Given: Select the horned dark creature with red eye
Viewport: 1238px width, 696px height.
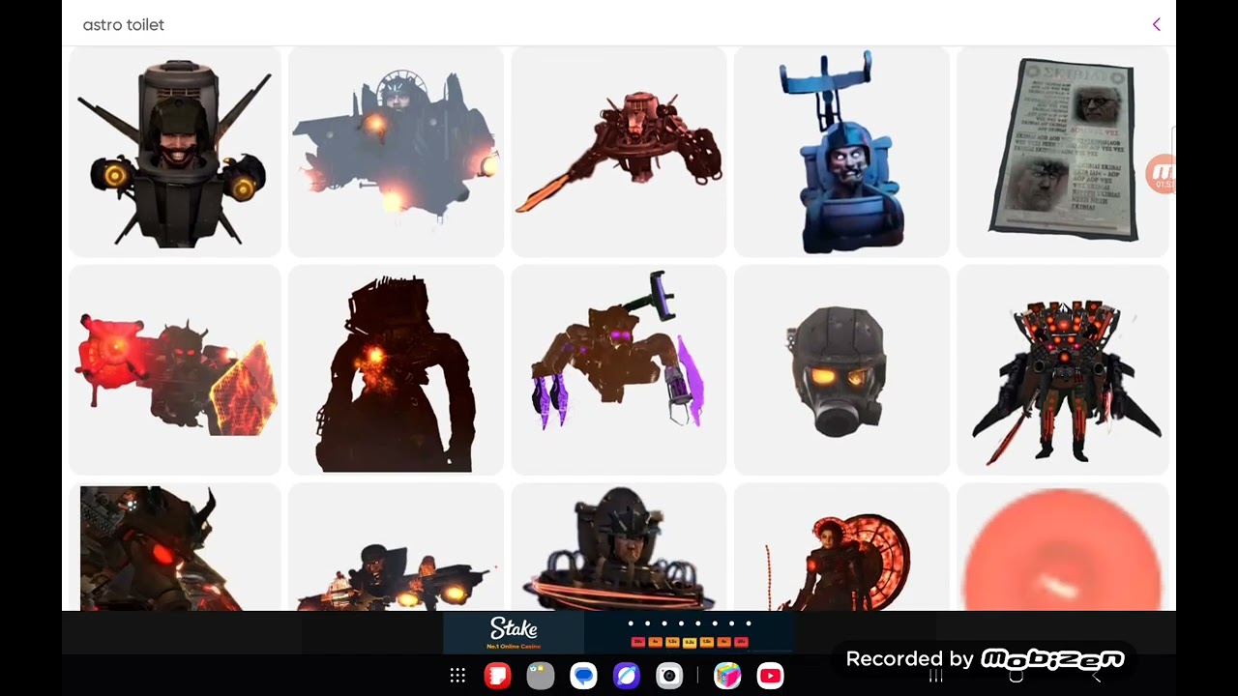Looking at the screenshot, I should click(174, 547).
